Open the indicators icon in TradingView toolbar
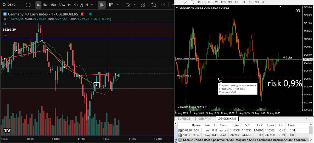Viewport: 314px width, 143px height. pyautogui.click(x=128, y=5)
